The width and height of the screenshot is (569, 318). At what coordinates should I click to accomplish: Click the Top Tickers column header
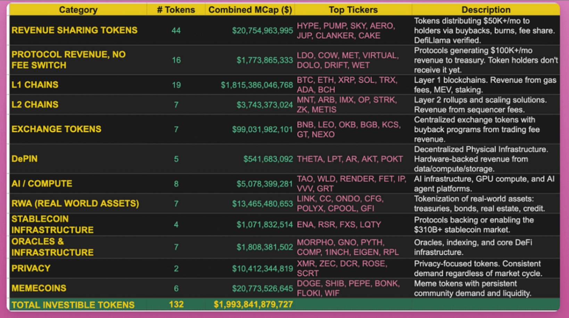[x=353, y=10]
